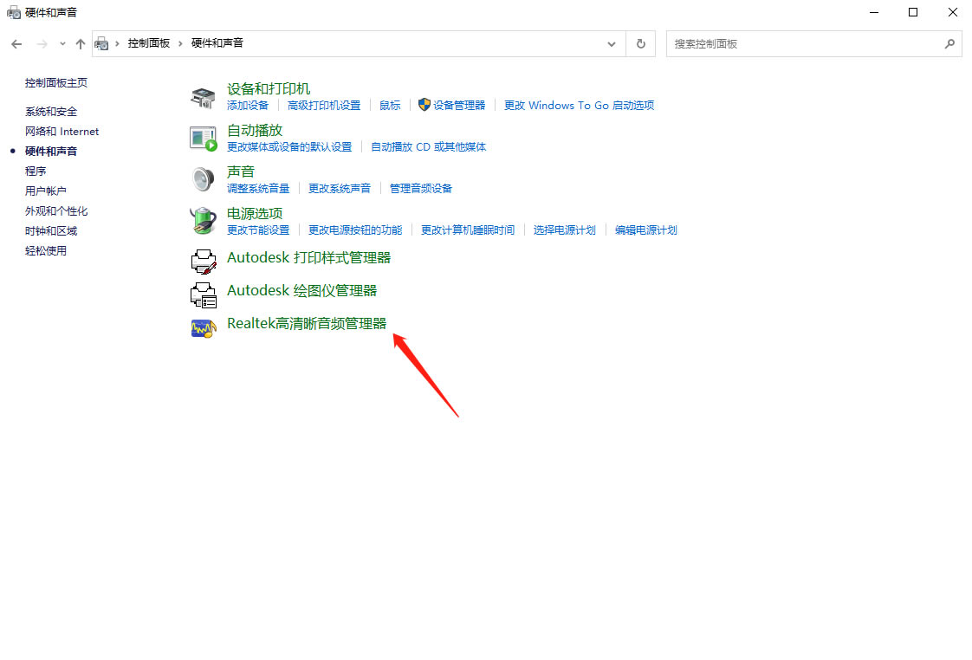The width and height of the screenshot is (972, 660).
Task: Open Realtek高清晰音频管理器 link
Action: coord(306,323)
